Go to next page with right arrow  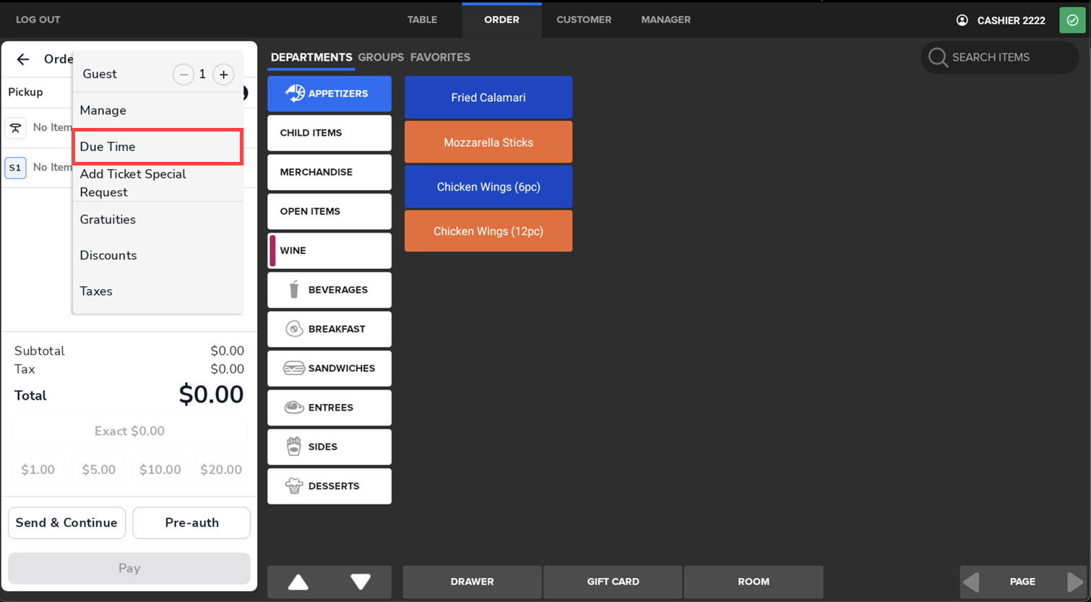click(x=1074, y=582)
